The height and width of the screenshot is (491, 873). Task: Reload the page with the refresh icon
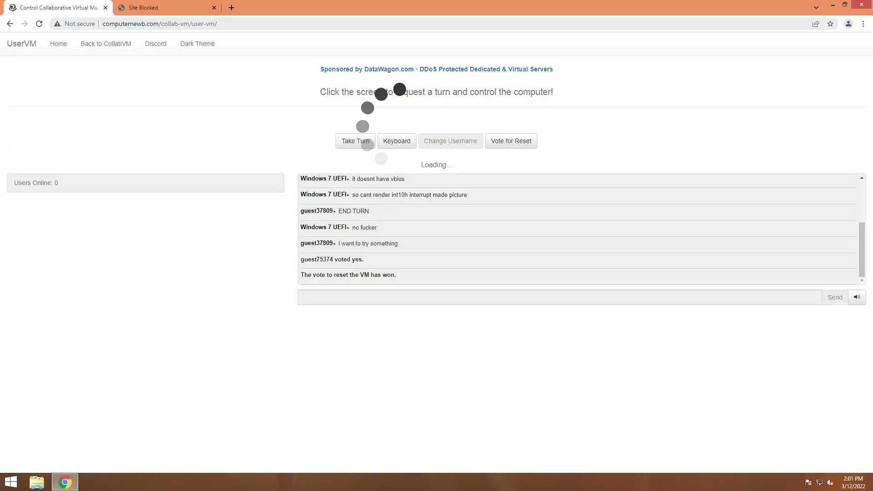pyautogui.click(x=39, y=24)
